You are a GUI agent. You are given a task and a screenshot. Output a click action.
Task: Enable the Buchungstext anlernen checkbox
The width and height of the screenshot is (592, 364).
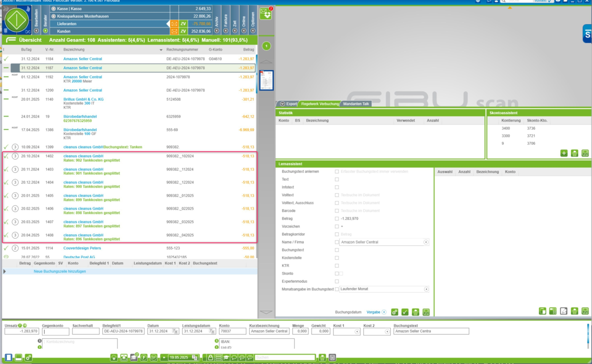(337, 171)
